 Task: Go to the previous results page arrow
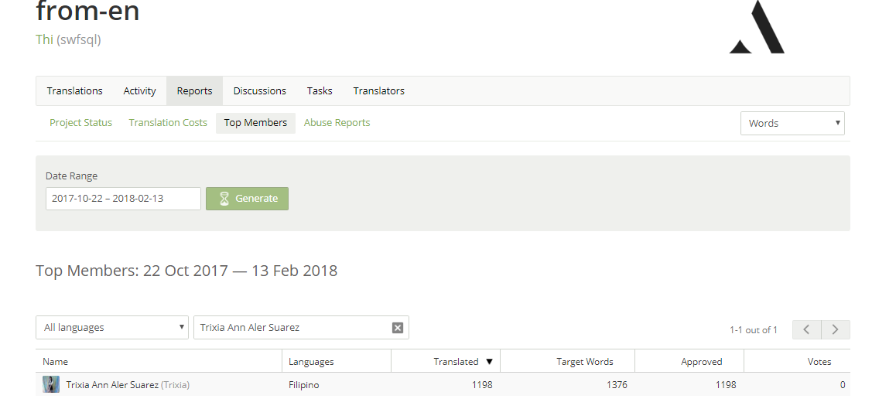click(x=807, y=329)
